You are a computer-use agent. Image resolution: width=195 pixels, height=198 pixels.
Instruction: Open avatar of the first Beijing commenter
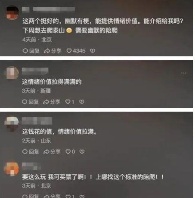[12, 13]
